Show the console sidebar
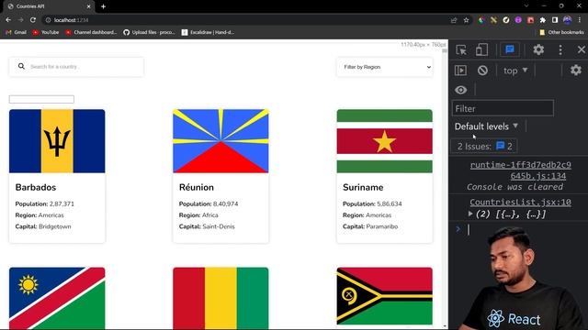 460,71
